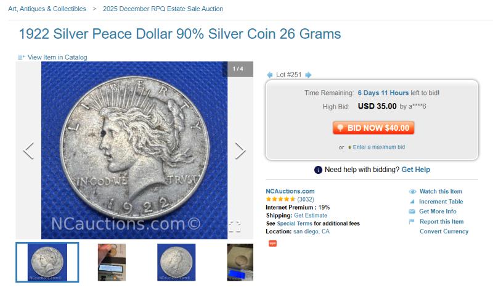Open 2025 December RPQ Estate Sale Auction breadcrumb
This screenshot has width=493, height=293.
(163, 9)
